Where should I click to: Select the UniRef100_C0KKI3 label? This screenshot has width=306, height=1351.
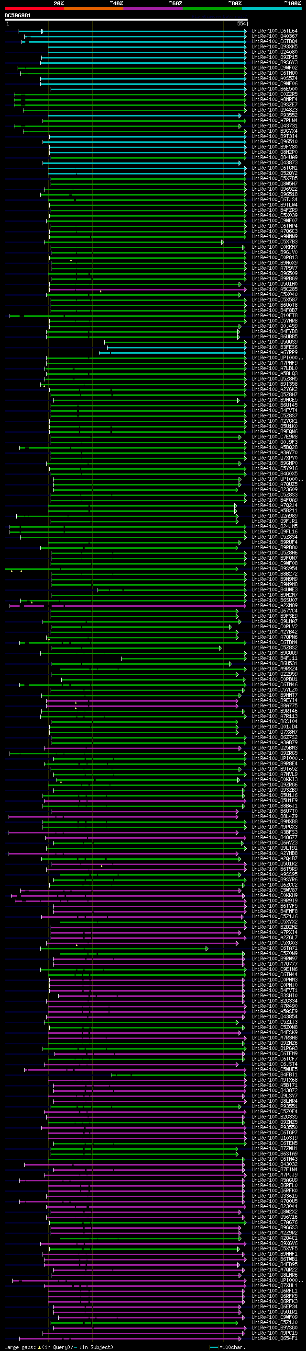pyautogui.click(x=274, y=779)
